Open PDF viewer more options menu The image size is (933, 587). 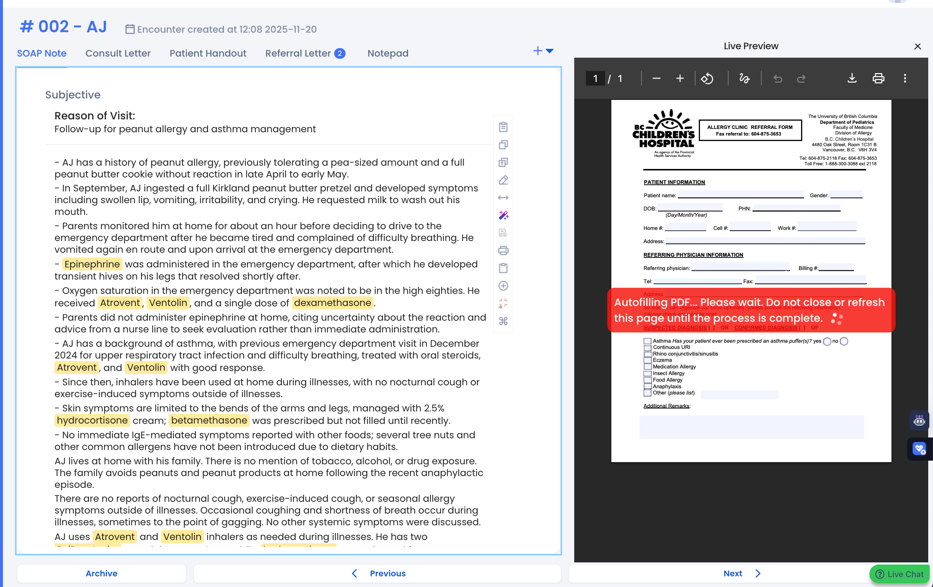905,79
